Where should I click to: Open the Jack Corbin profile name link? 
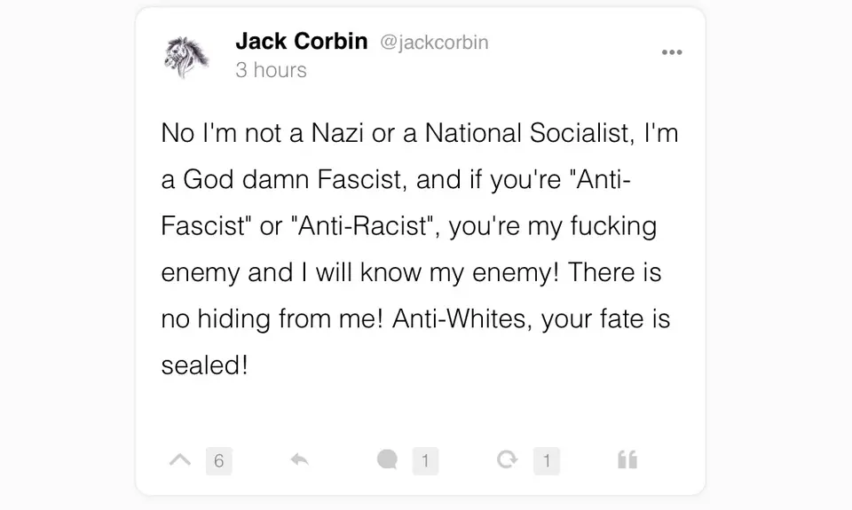pos(301,42)
